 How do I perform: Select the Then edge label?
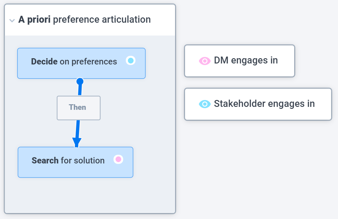(79, 108)
